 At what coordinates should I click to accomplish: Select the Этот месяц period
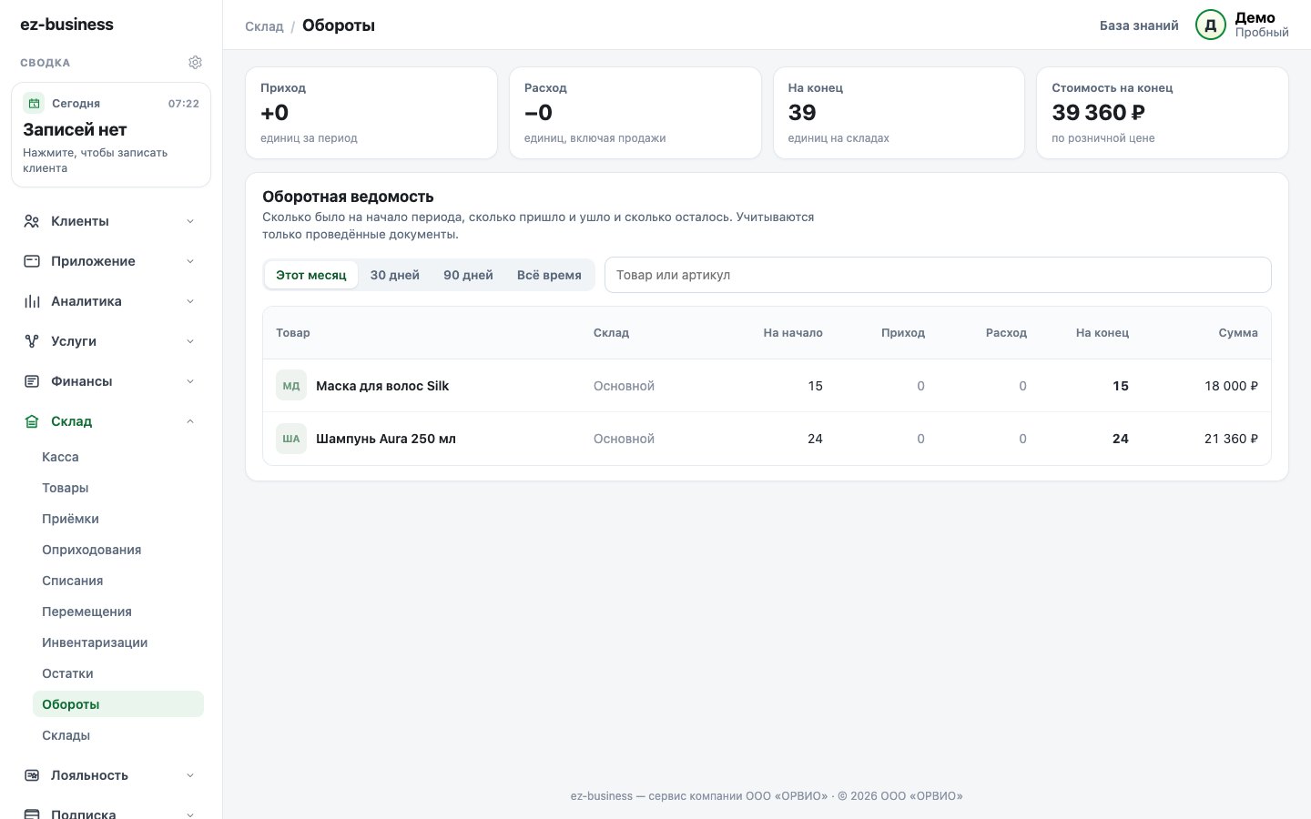pyautogui.click(x=311, y=275)
